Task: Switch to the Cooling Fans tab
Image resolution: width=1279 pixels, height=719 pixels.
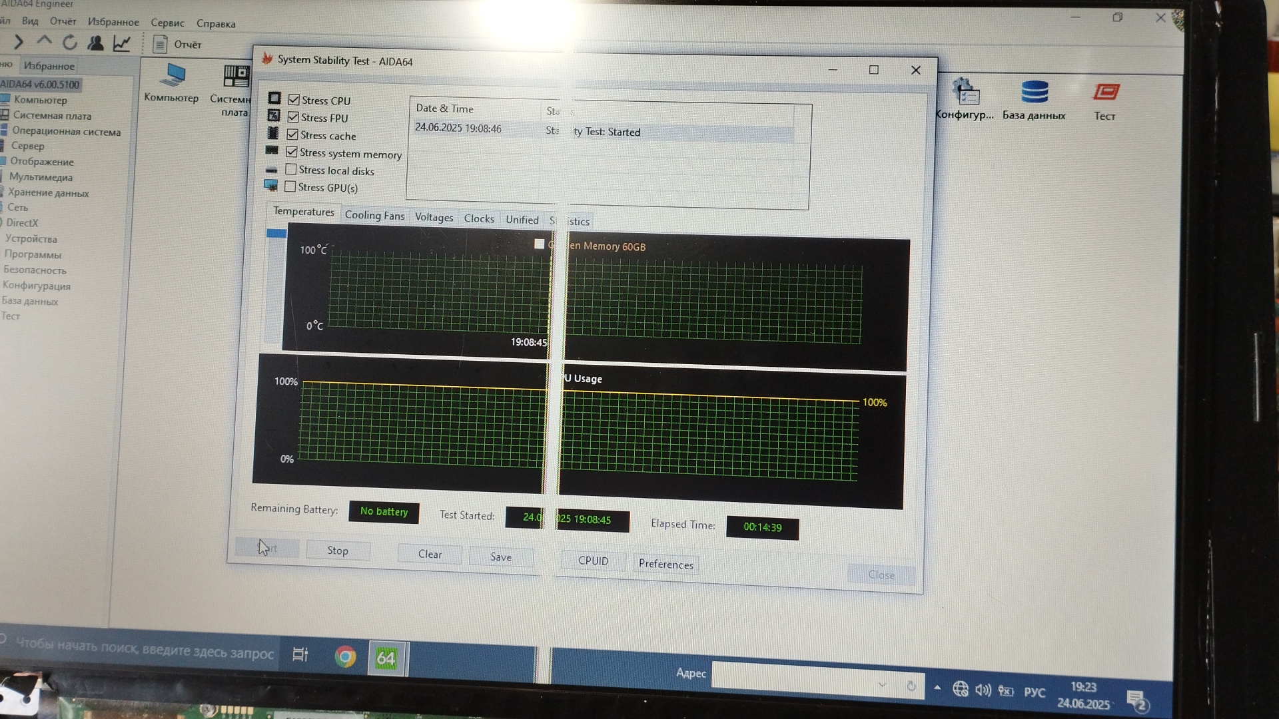Action: (x=374, y=216)
